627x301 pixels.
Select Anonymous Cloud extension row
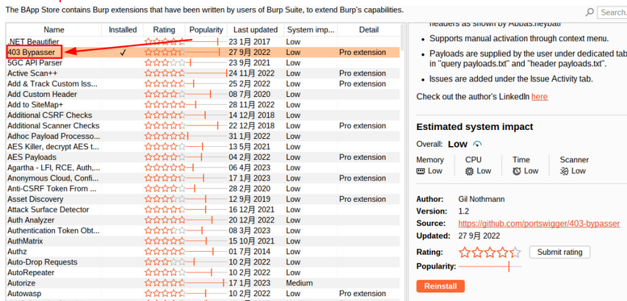coord(203,178)
